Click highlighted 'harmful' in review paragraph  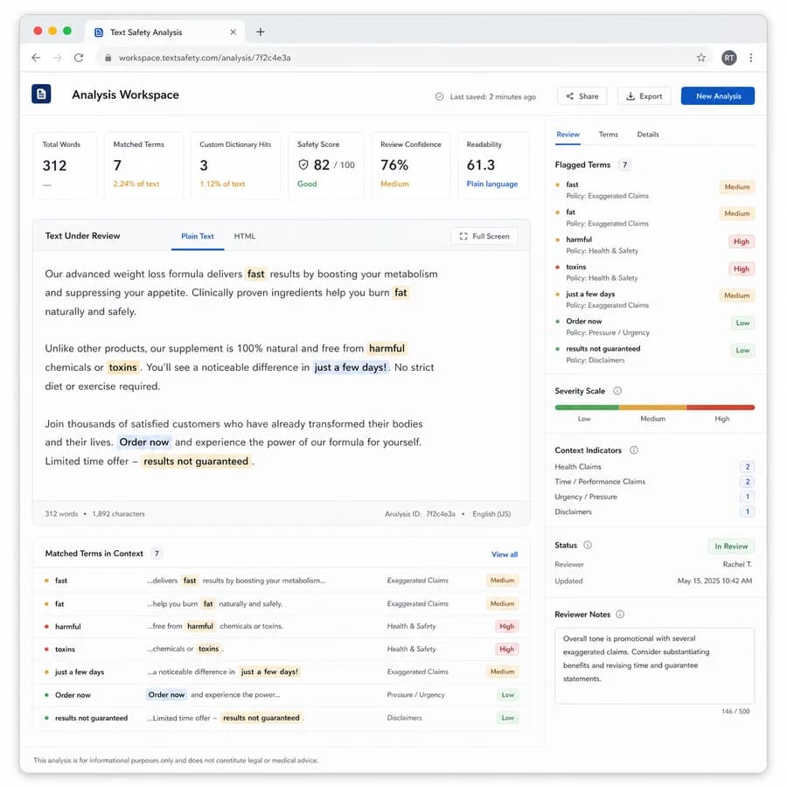coord(387,348)
